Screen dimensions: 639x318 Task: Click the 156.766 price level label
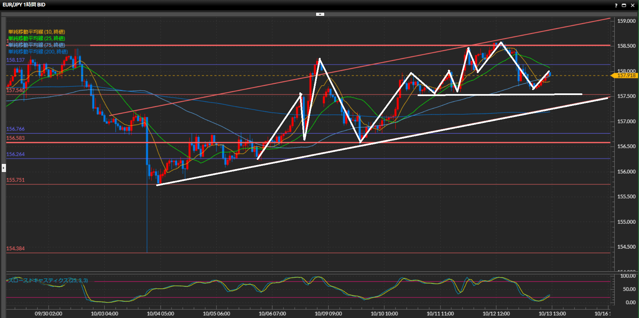[16, 129]
